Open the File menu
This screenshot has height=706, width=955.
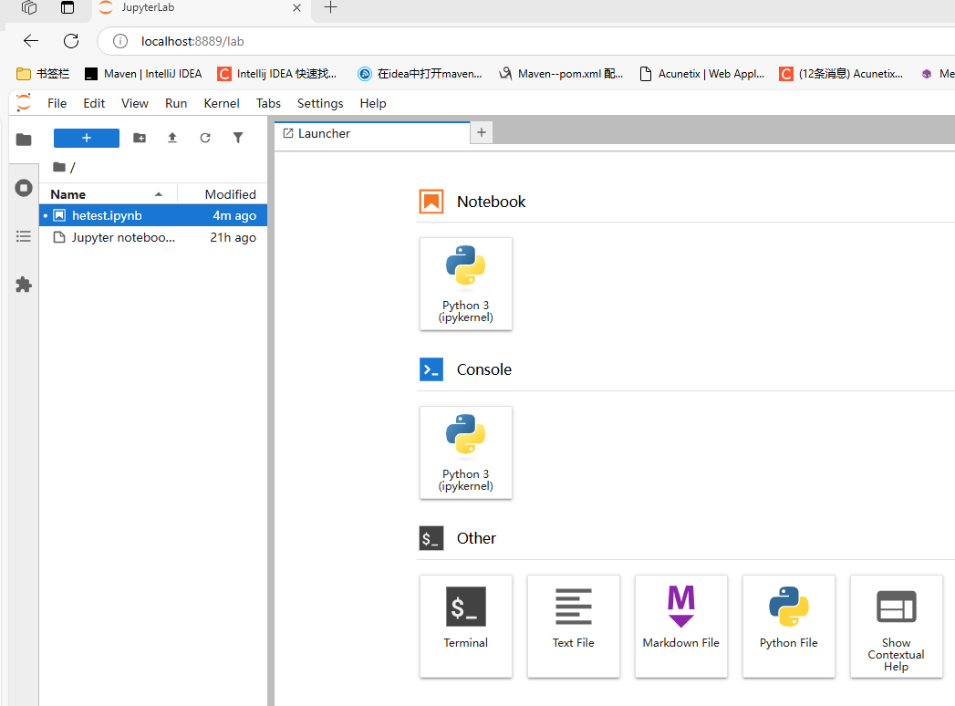point(57,103)
